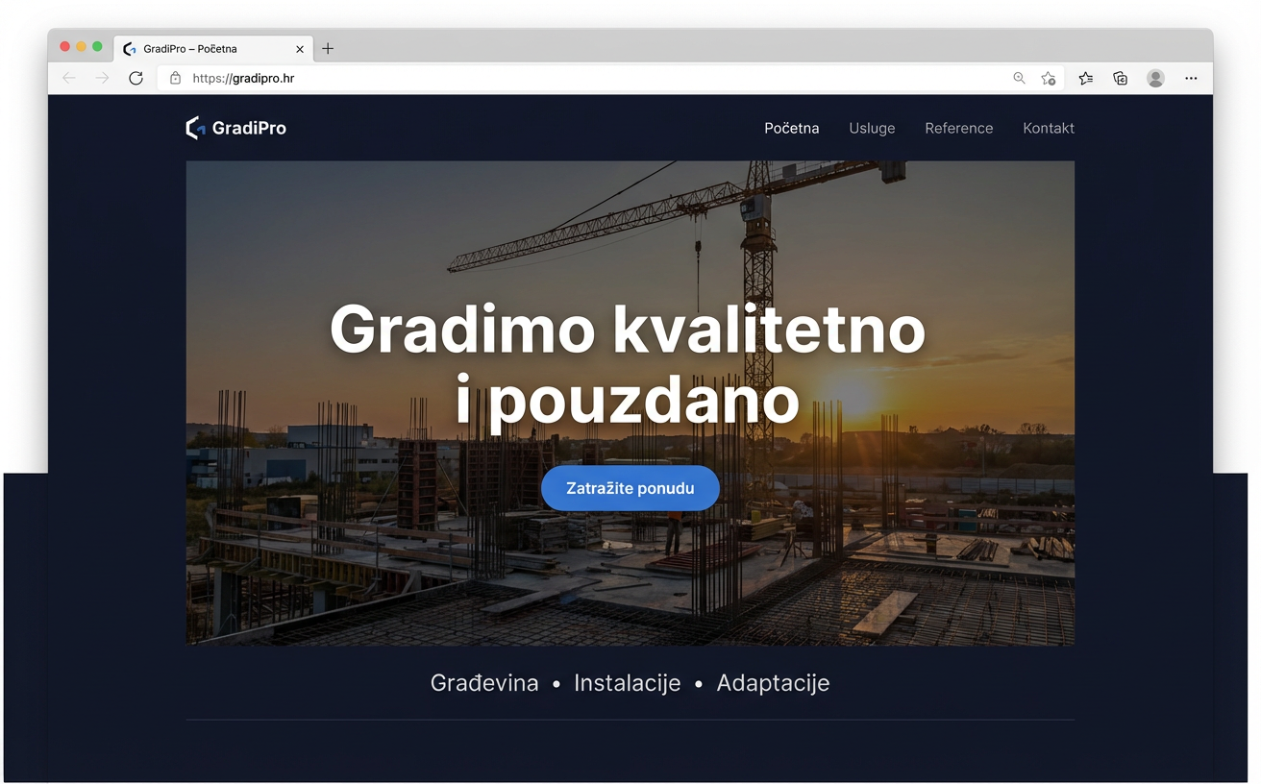1261x784 pixels.
Task: Click the Instalacije text
Action: (x=628, y=683)
